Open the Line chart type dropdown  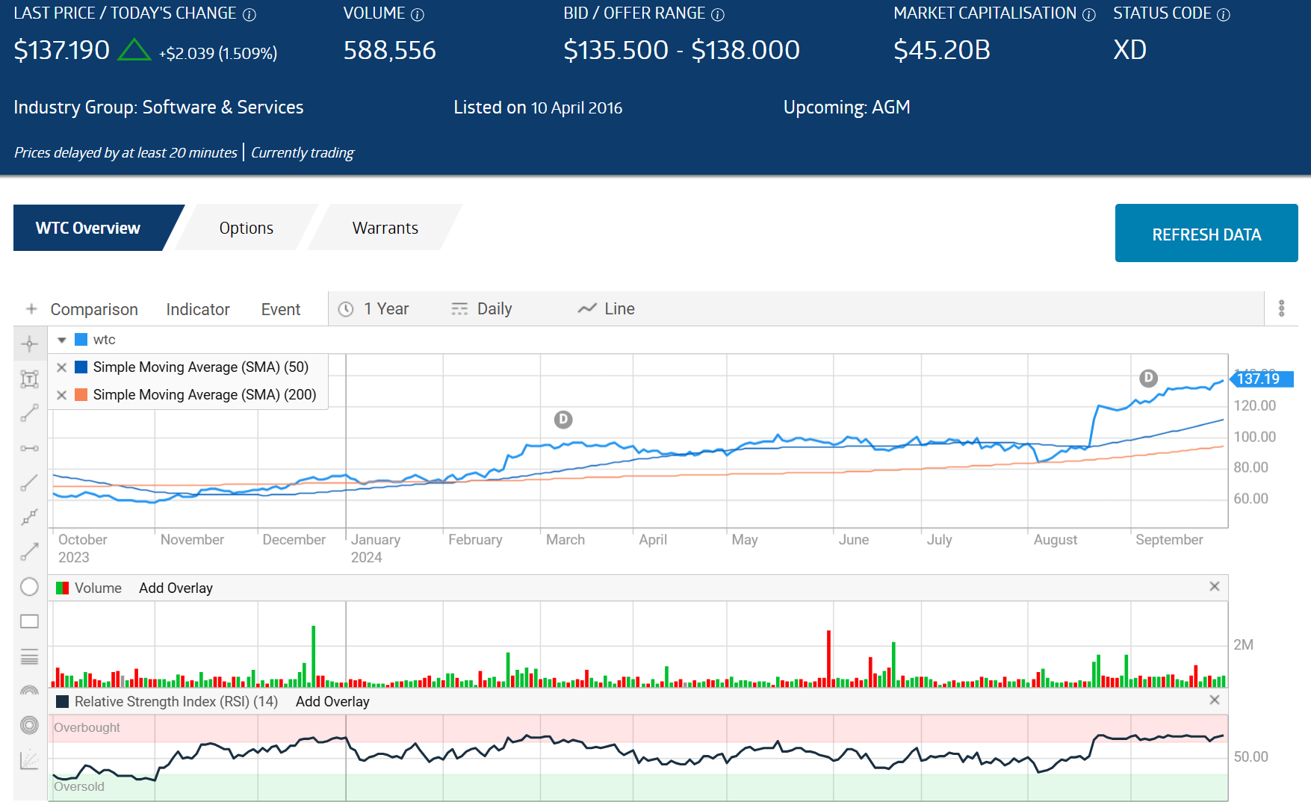pos(607,308)
